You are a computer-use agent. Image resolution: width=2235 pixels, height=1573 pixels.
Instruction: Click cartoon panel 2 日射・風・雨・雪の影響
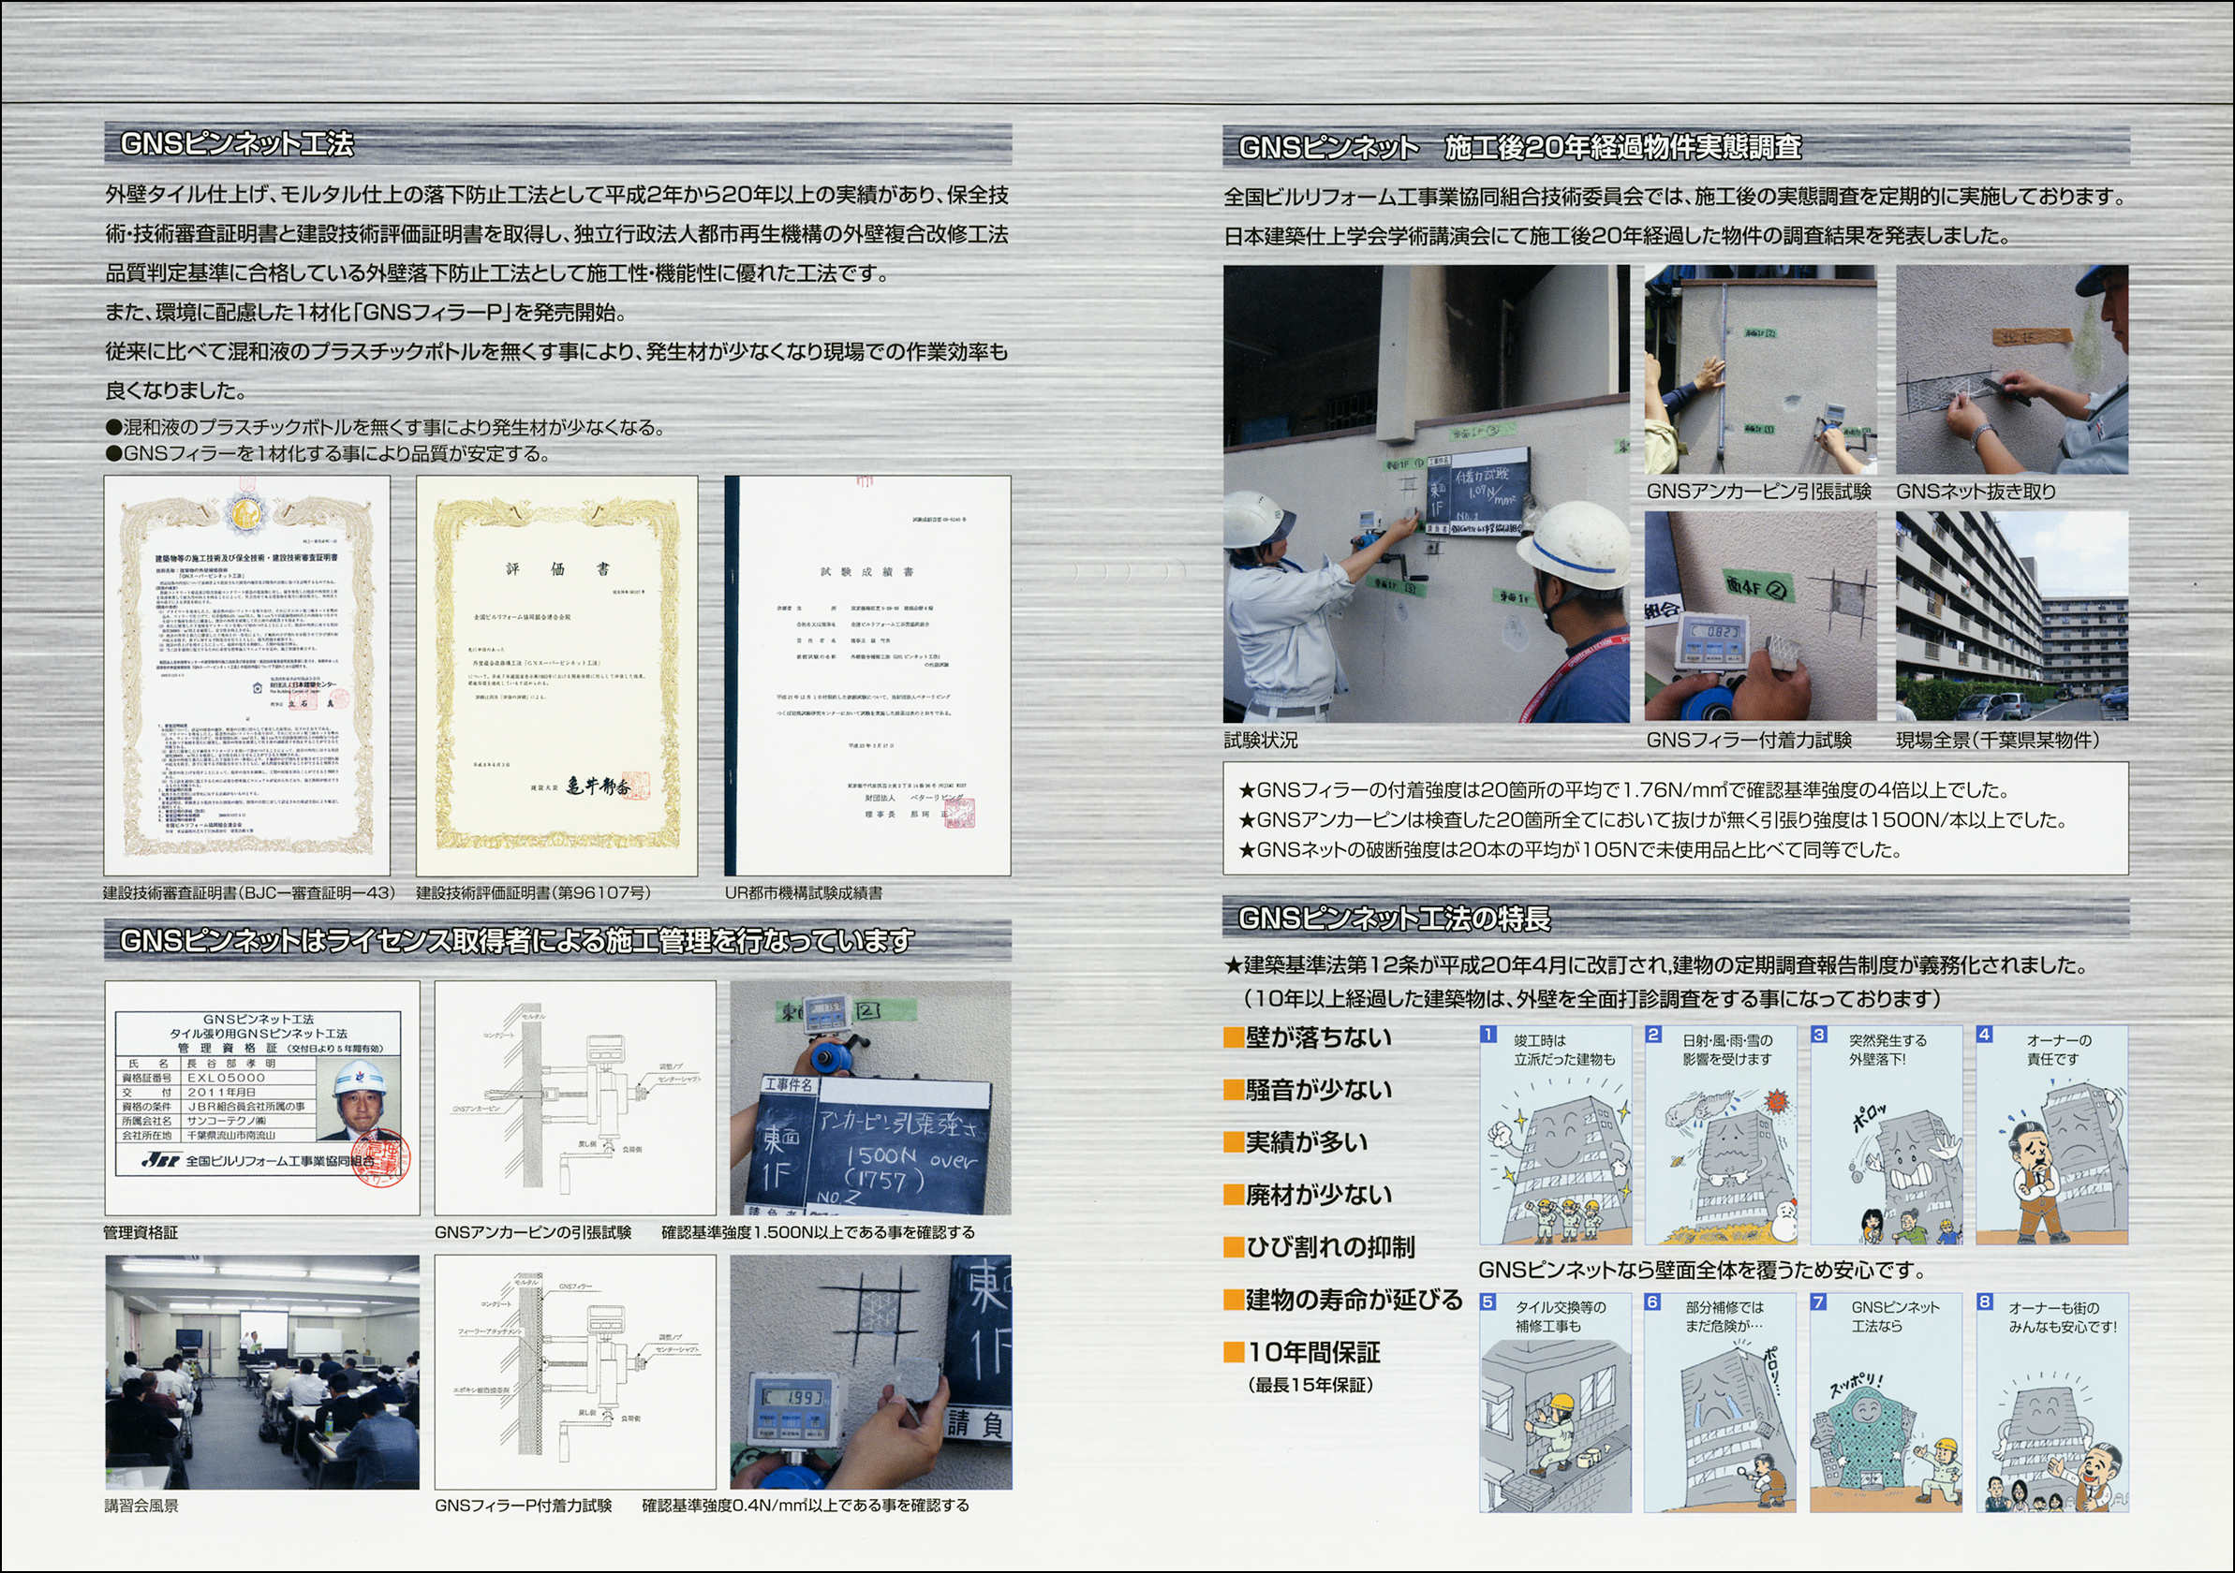(1721, 1134)
